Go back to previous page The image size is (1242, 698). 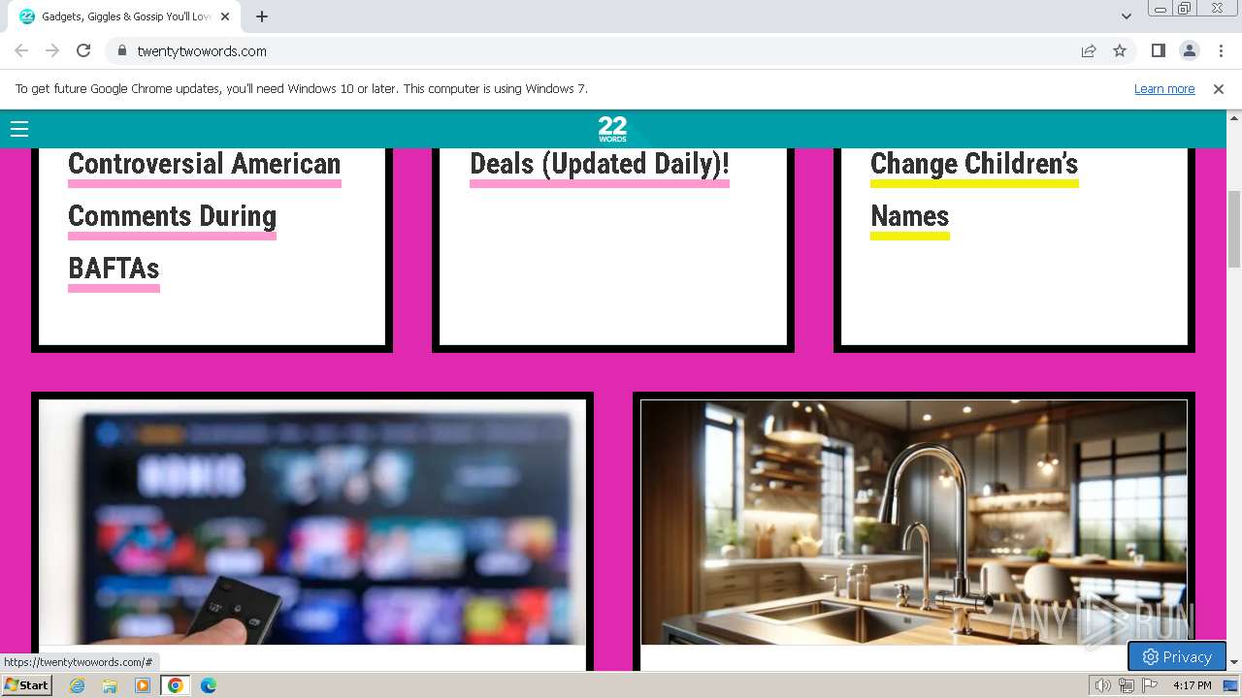pos(21,50)
